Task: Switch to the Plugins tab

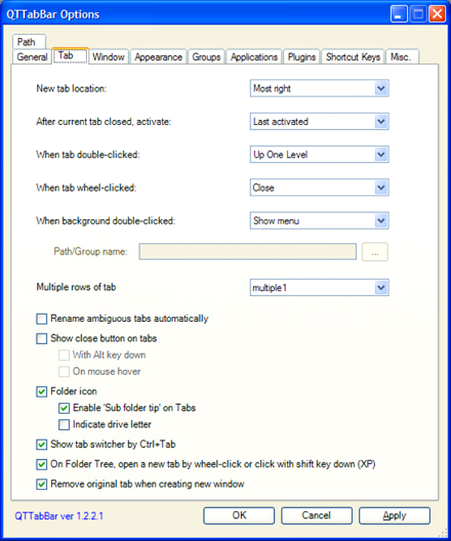Action: (x=302, y=57)
